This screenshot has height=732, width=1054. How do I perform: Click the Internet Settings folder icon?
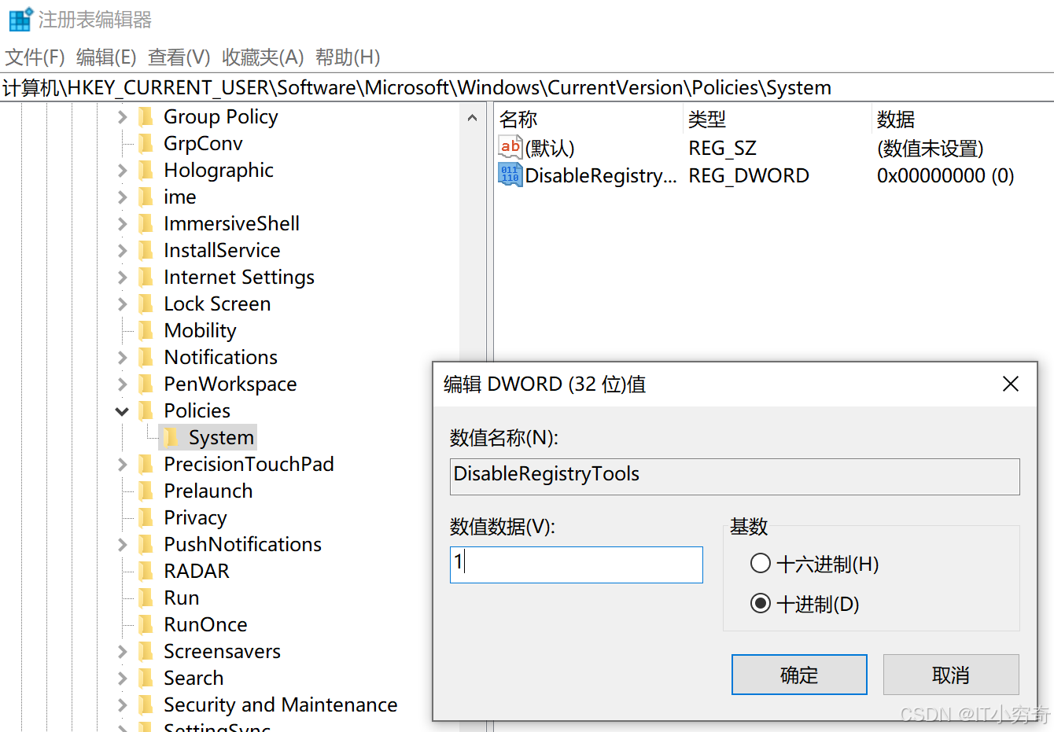point(146,278)
